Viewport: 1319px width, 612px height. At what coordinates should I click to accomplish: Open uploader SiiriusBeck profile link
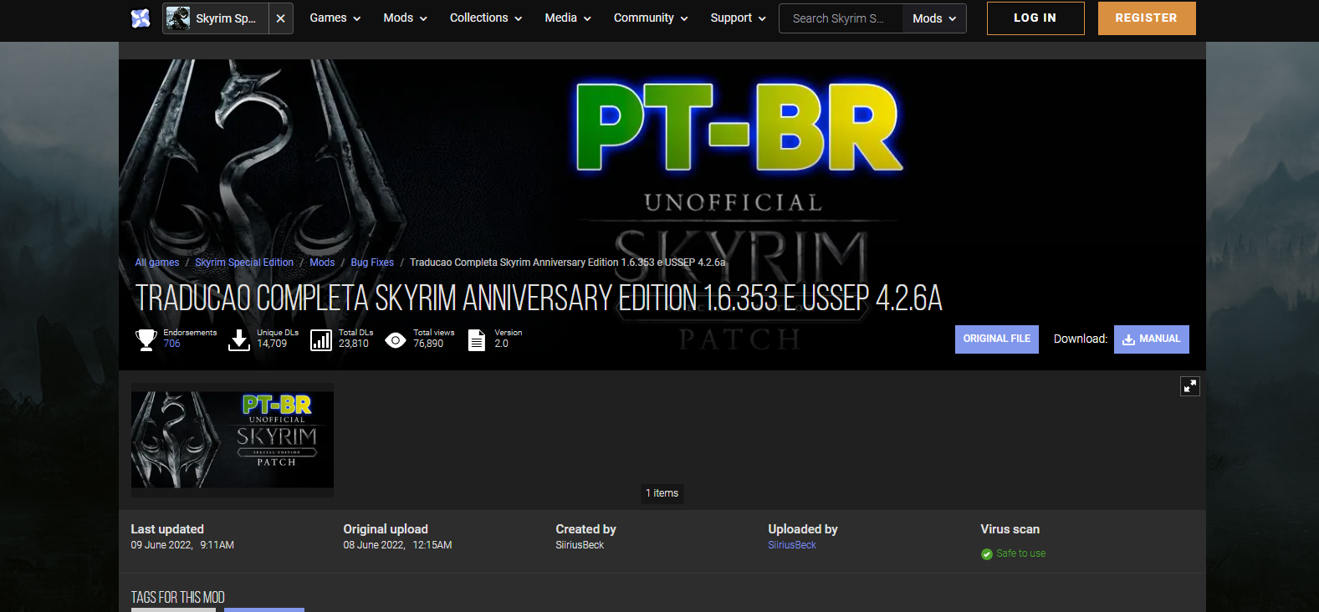pos(792,545)
